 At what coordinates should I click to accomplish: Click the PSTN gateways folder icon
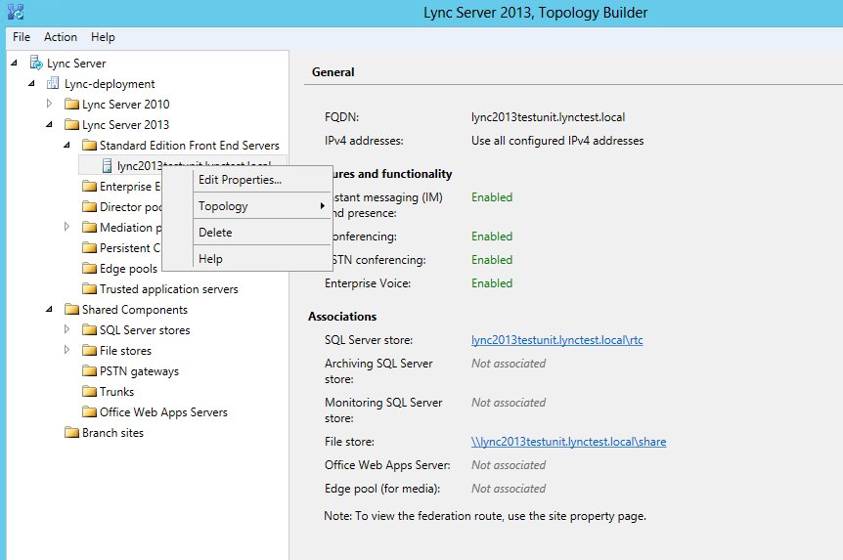pos(89,371)
